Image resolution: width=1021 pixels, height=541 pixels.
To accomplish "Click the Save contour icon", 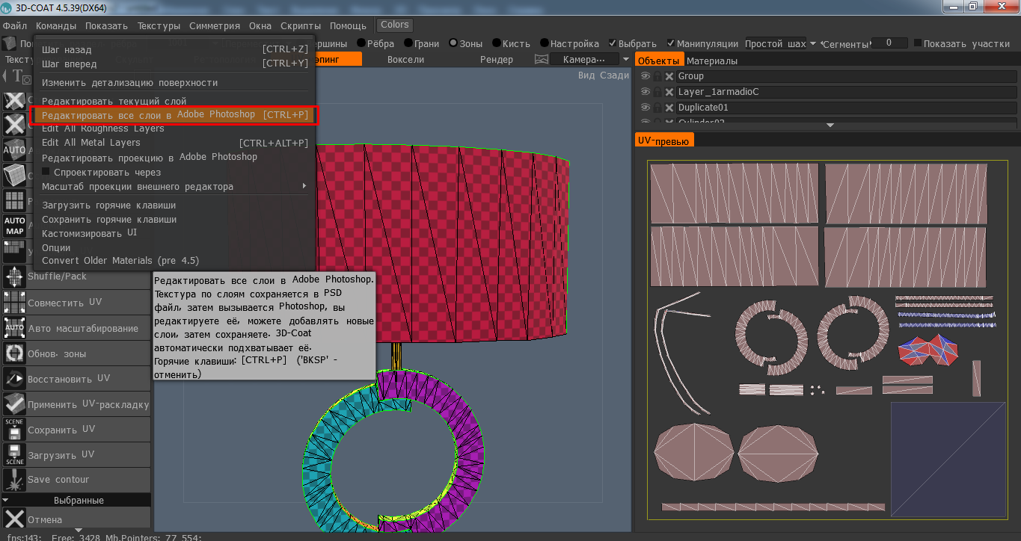I will (x=14, y=480).
